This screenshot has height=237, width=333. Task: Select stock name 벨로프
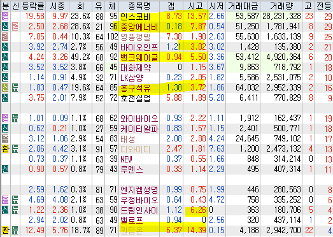131,220
